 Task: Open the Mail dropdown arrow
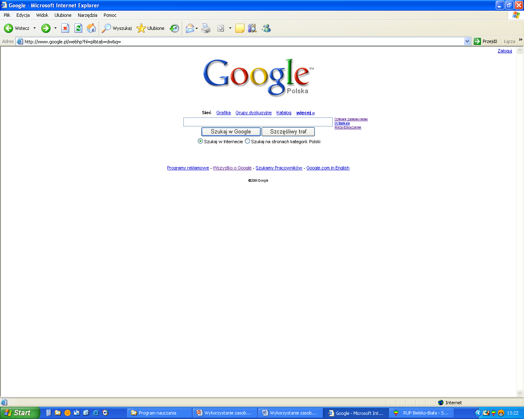coord(197,28)
